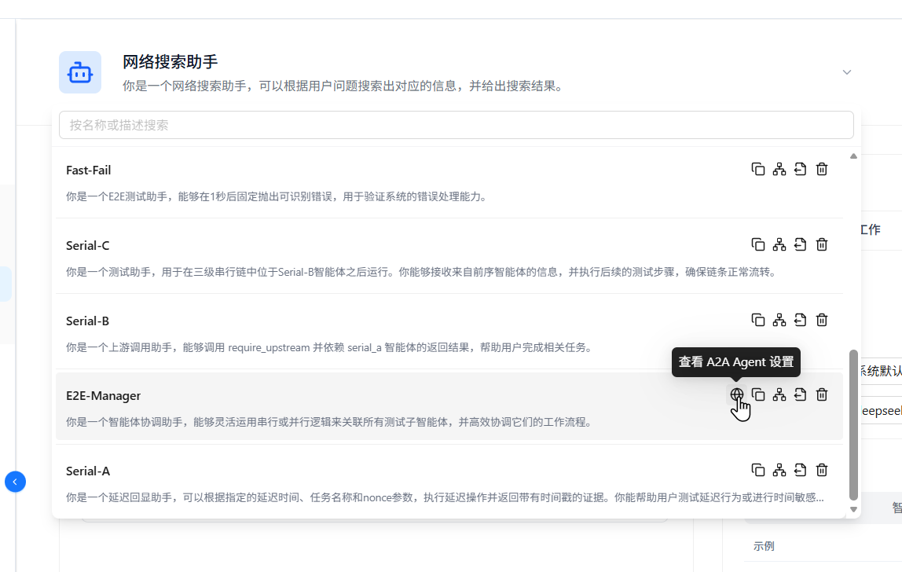Click the 网络搜索助手 title
This screenshot has width=902, height=572.
[170, 61]
